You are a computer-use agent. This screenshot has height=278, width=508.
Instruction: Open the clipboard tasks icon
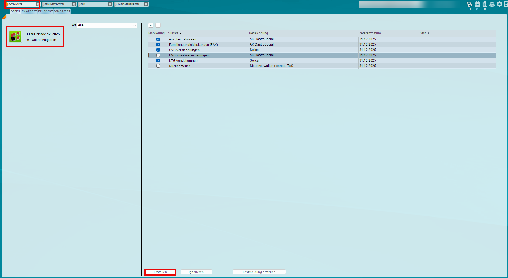485,4
